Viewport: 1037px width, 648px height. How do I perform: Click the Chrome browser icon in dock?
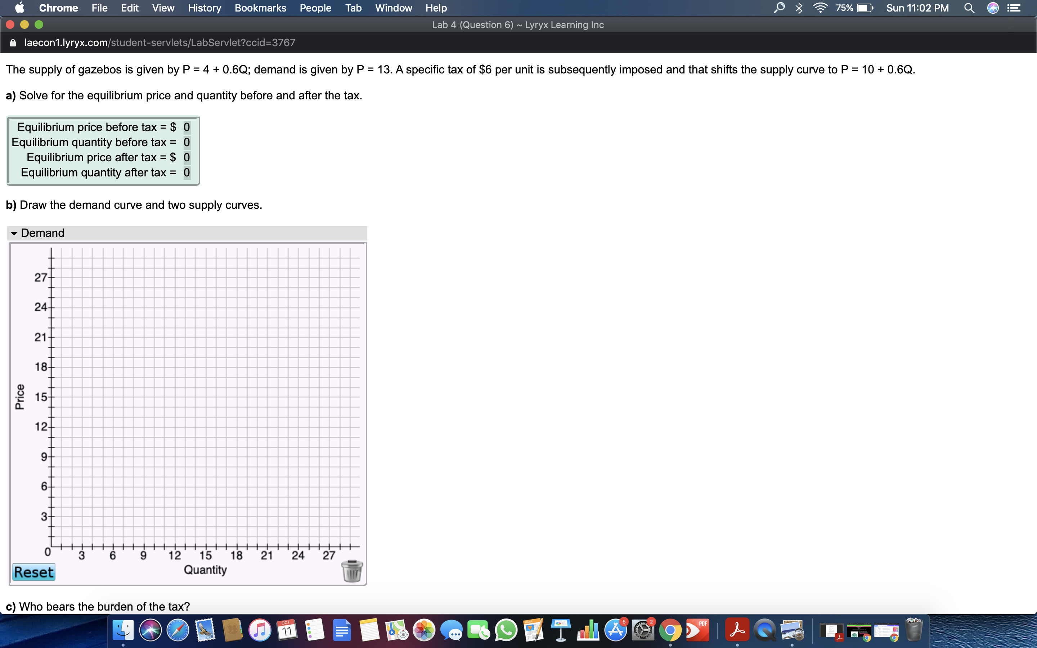pyautogui.click(x=672, y=631)
